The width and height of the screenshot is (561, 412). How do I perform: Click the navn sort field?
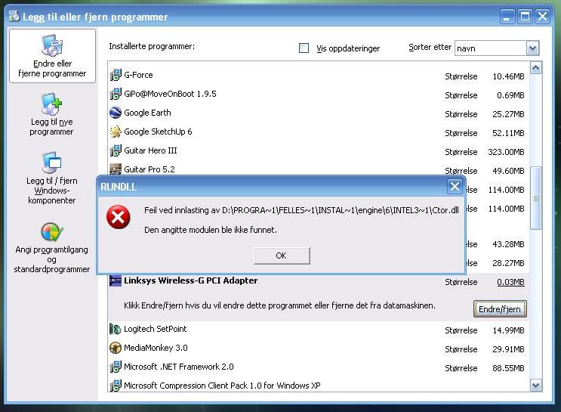491,48
